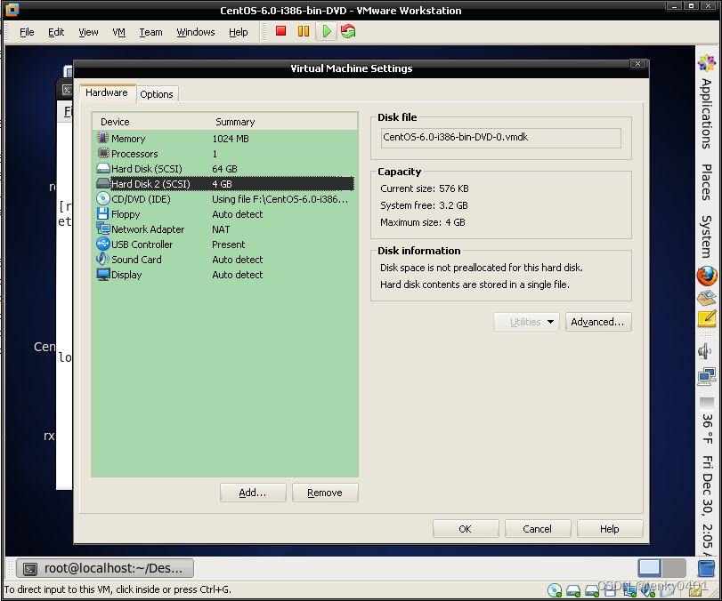Open the Edit menu

click(56, 32)
